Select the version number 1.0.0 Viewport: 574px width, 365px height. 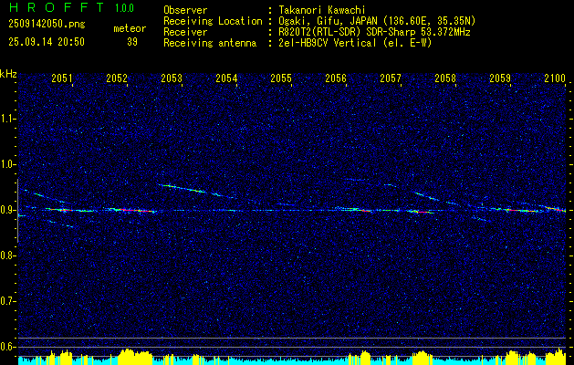tap(124, 8)
